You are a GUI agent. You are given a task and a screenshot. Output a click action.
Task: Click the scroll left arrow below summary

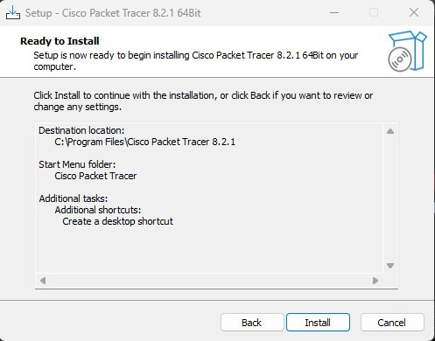coord(43,281)
